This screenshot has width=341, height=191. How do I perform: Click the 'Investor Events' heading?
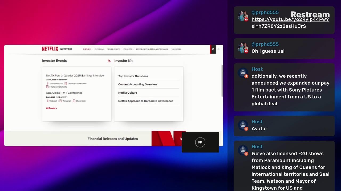coord(54,61)
